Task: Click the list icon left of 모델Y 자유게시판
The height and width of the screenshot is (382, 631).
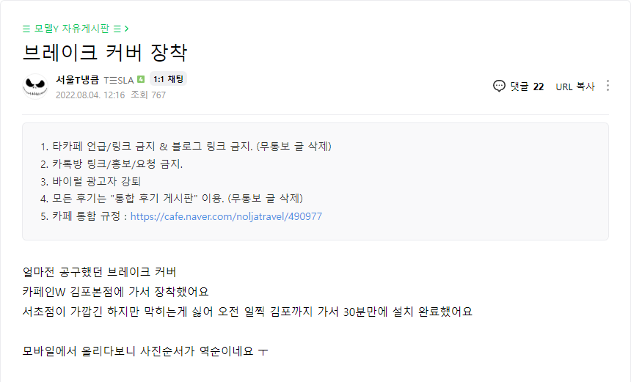Action: [27, 29]
